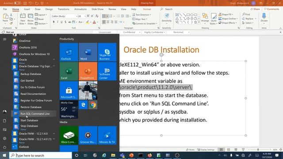This screenshot has height=159, width=283.
Task: Toggle Bold formatting
Action: 54,22
